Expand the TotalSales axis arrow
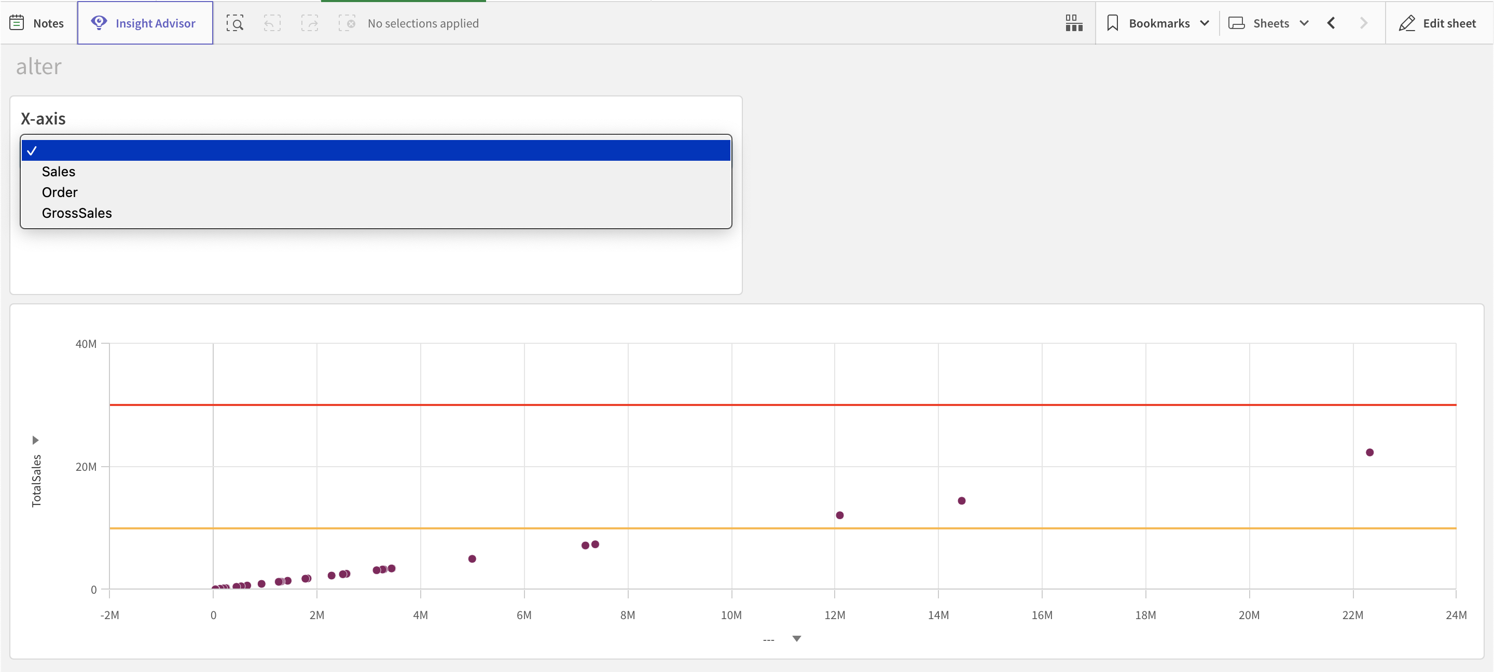This screenshot has height=672, width=1494. click(36, 440)
